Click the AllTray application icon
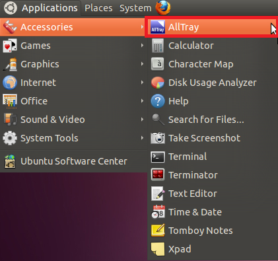Screen dimensions: 278x261 pyautogui.click(x=158, y=27)
